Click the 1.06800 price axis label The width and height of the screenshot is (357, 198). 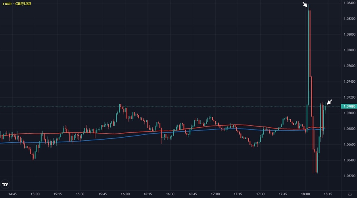point(349,129)
